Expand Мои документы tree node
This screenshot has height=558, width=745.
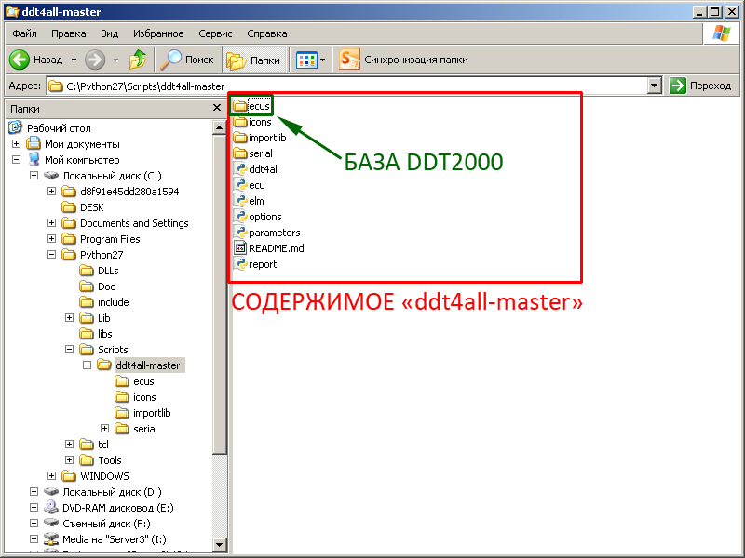[16, 143]
